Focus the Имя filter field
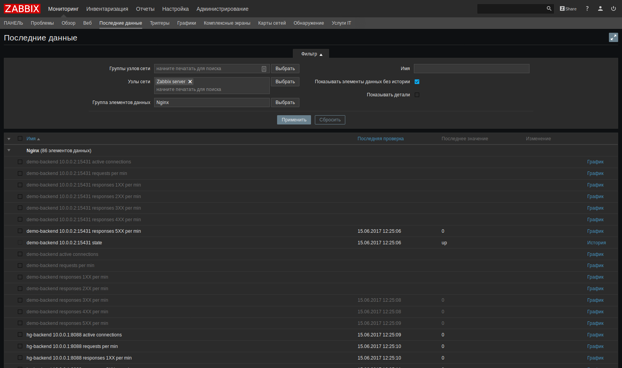Image resolution: width=622 pixels, height=368 pixels. click(472, 69)
